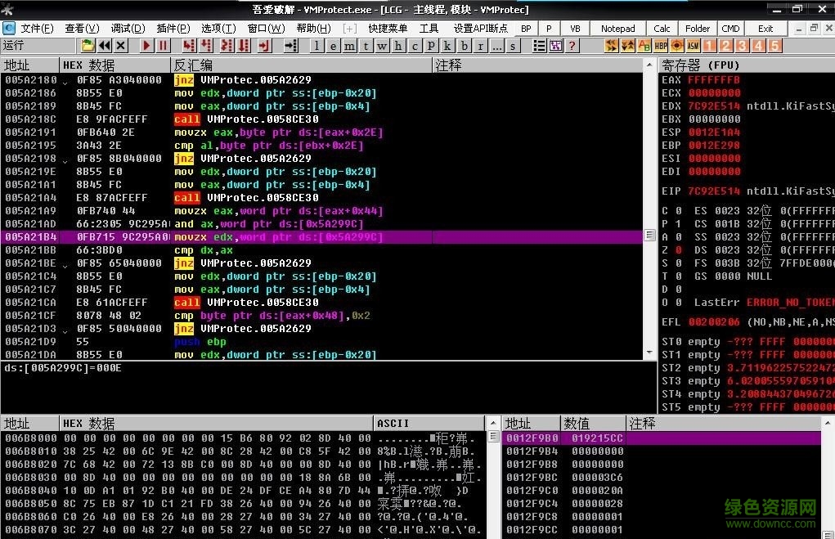835x539 pixels.
Task: Open run trace with the '...' button
Action: pyautogui.click(x=497, y=46)
